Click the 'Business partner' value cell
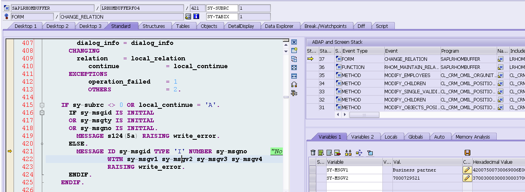The image size is (525, 192). point(427,170)
